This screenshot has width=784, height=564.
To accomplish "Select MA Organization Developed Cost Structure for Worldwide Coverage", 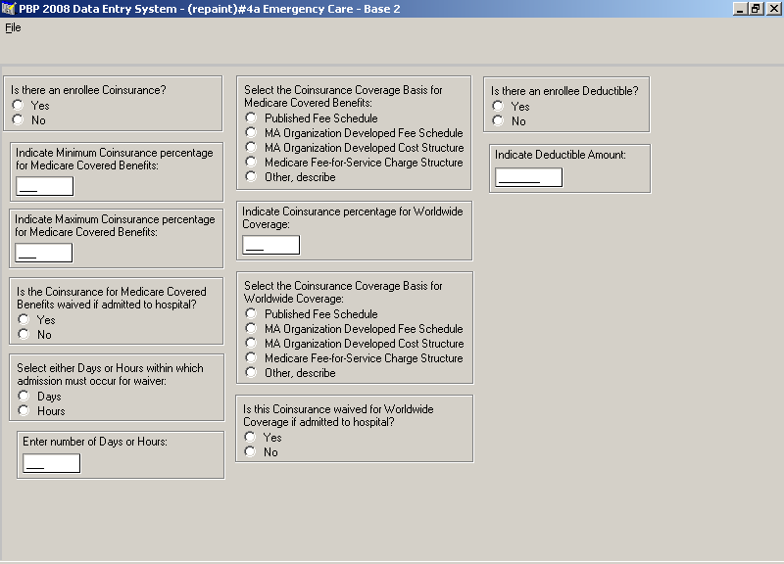I will 251,343.
